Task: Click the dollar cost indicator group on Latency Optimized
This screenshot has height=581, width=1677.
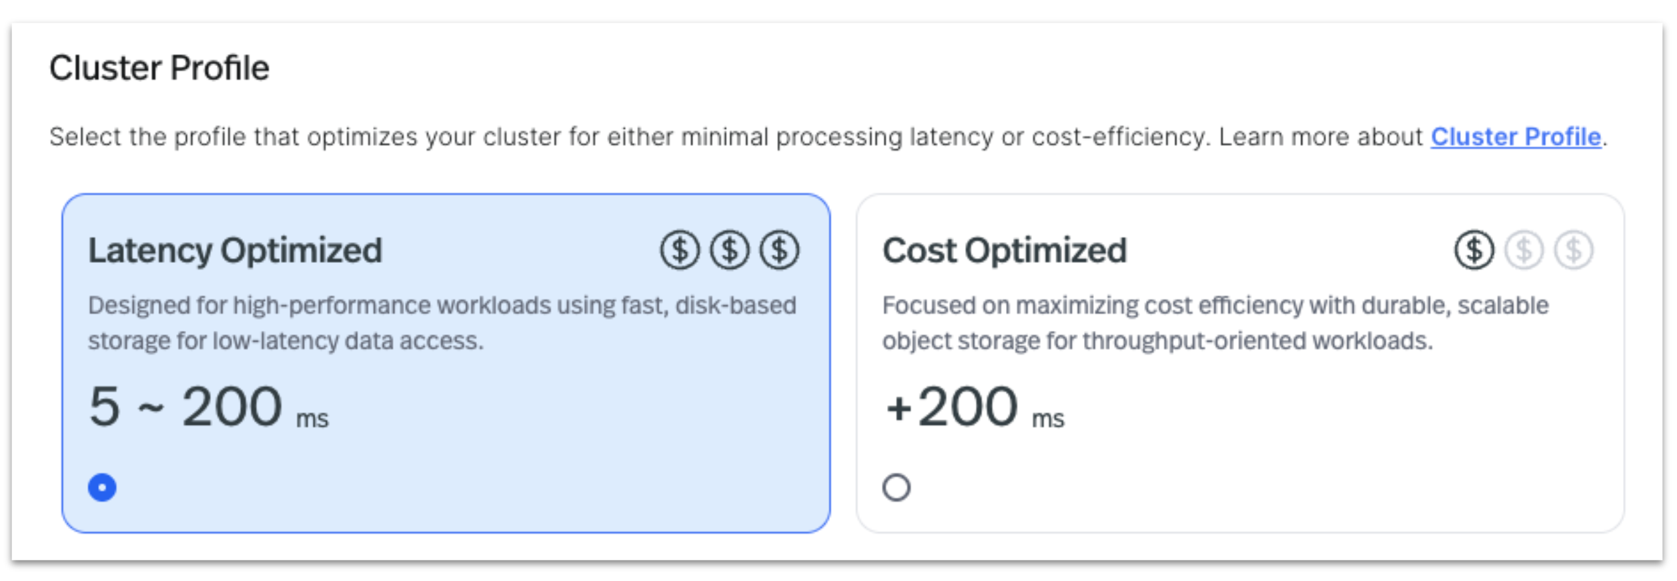Action: [x=727, y=251]
